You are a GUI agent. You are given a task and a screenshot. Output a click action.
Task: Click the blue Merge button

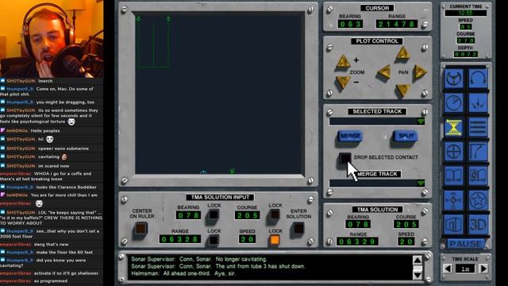coord(350,136)
